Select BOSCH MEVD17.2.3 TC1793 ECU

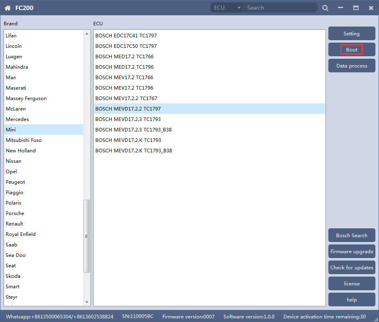tap(209, 119)
